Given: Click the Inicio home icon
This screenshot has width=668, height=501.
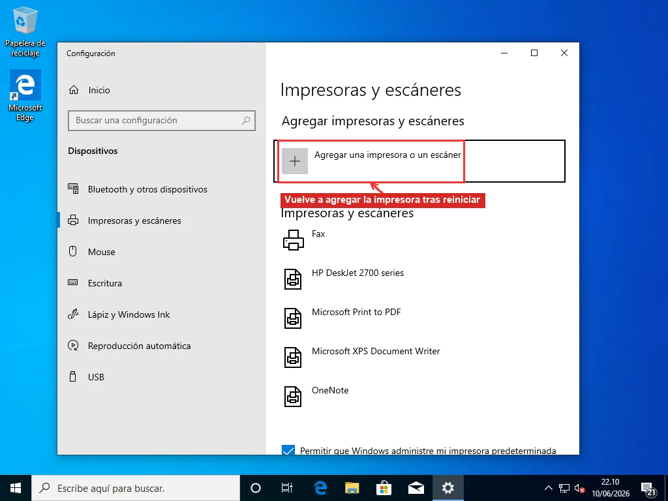Looking at the screenshot, I should point(74,90).
